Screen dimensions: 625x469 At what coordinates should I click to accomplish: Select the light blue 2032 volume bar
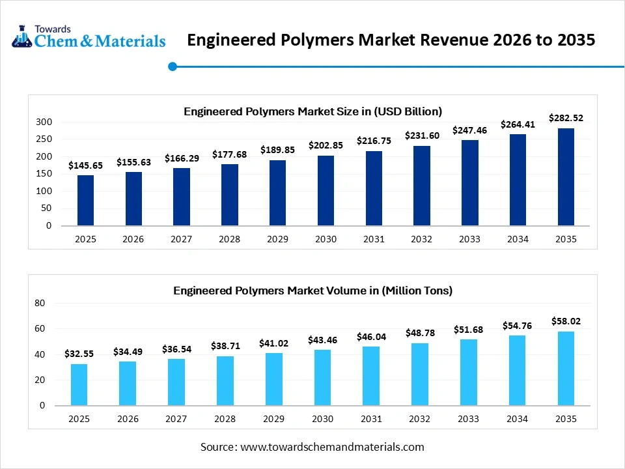coord(420,375)
